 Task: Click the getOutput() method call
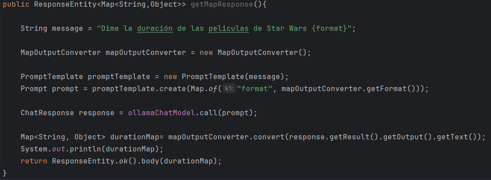click(x=403, y=137)
